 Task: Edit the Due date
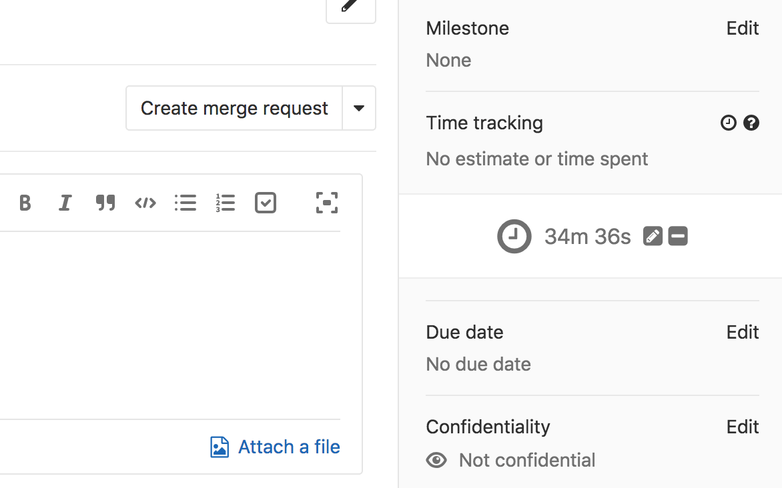click(x=742, y=332)
